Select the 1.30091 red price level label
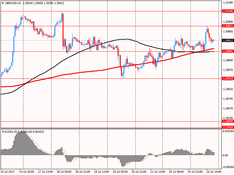Screen dimensions: 234x175 (228, 51)
